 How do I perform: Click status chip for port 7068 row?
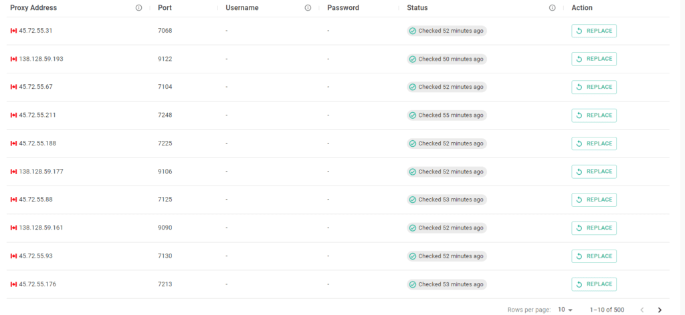(446, 31)
